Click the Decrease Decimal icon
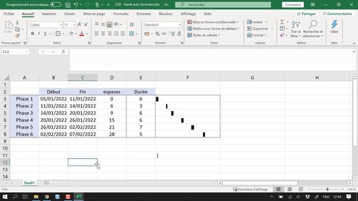The height and width of the screenshot is (201, 358). click(x=179, y=33)
